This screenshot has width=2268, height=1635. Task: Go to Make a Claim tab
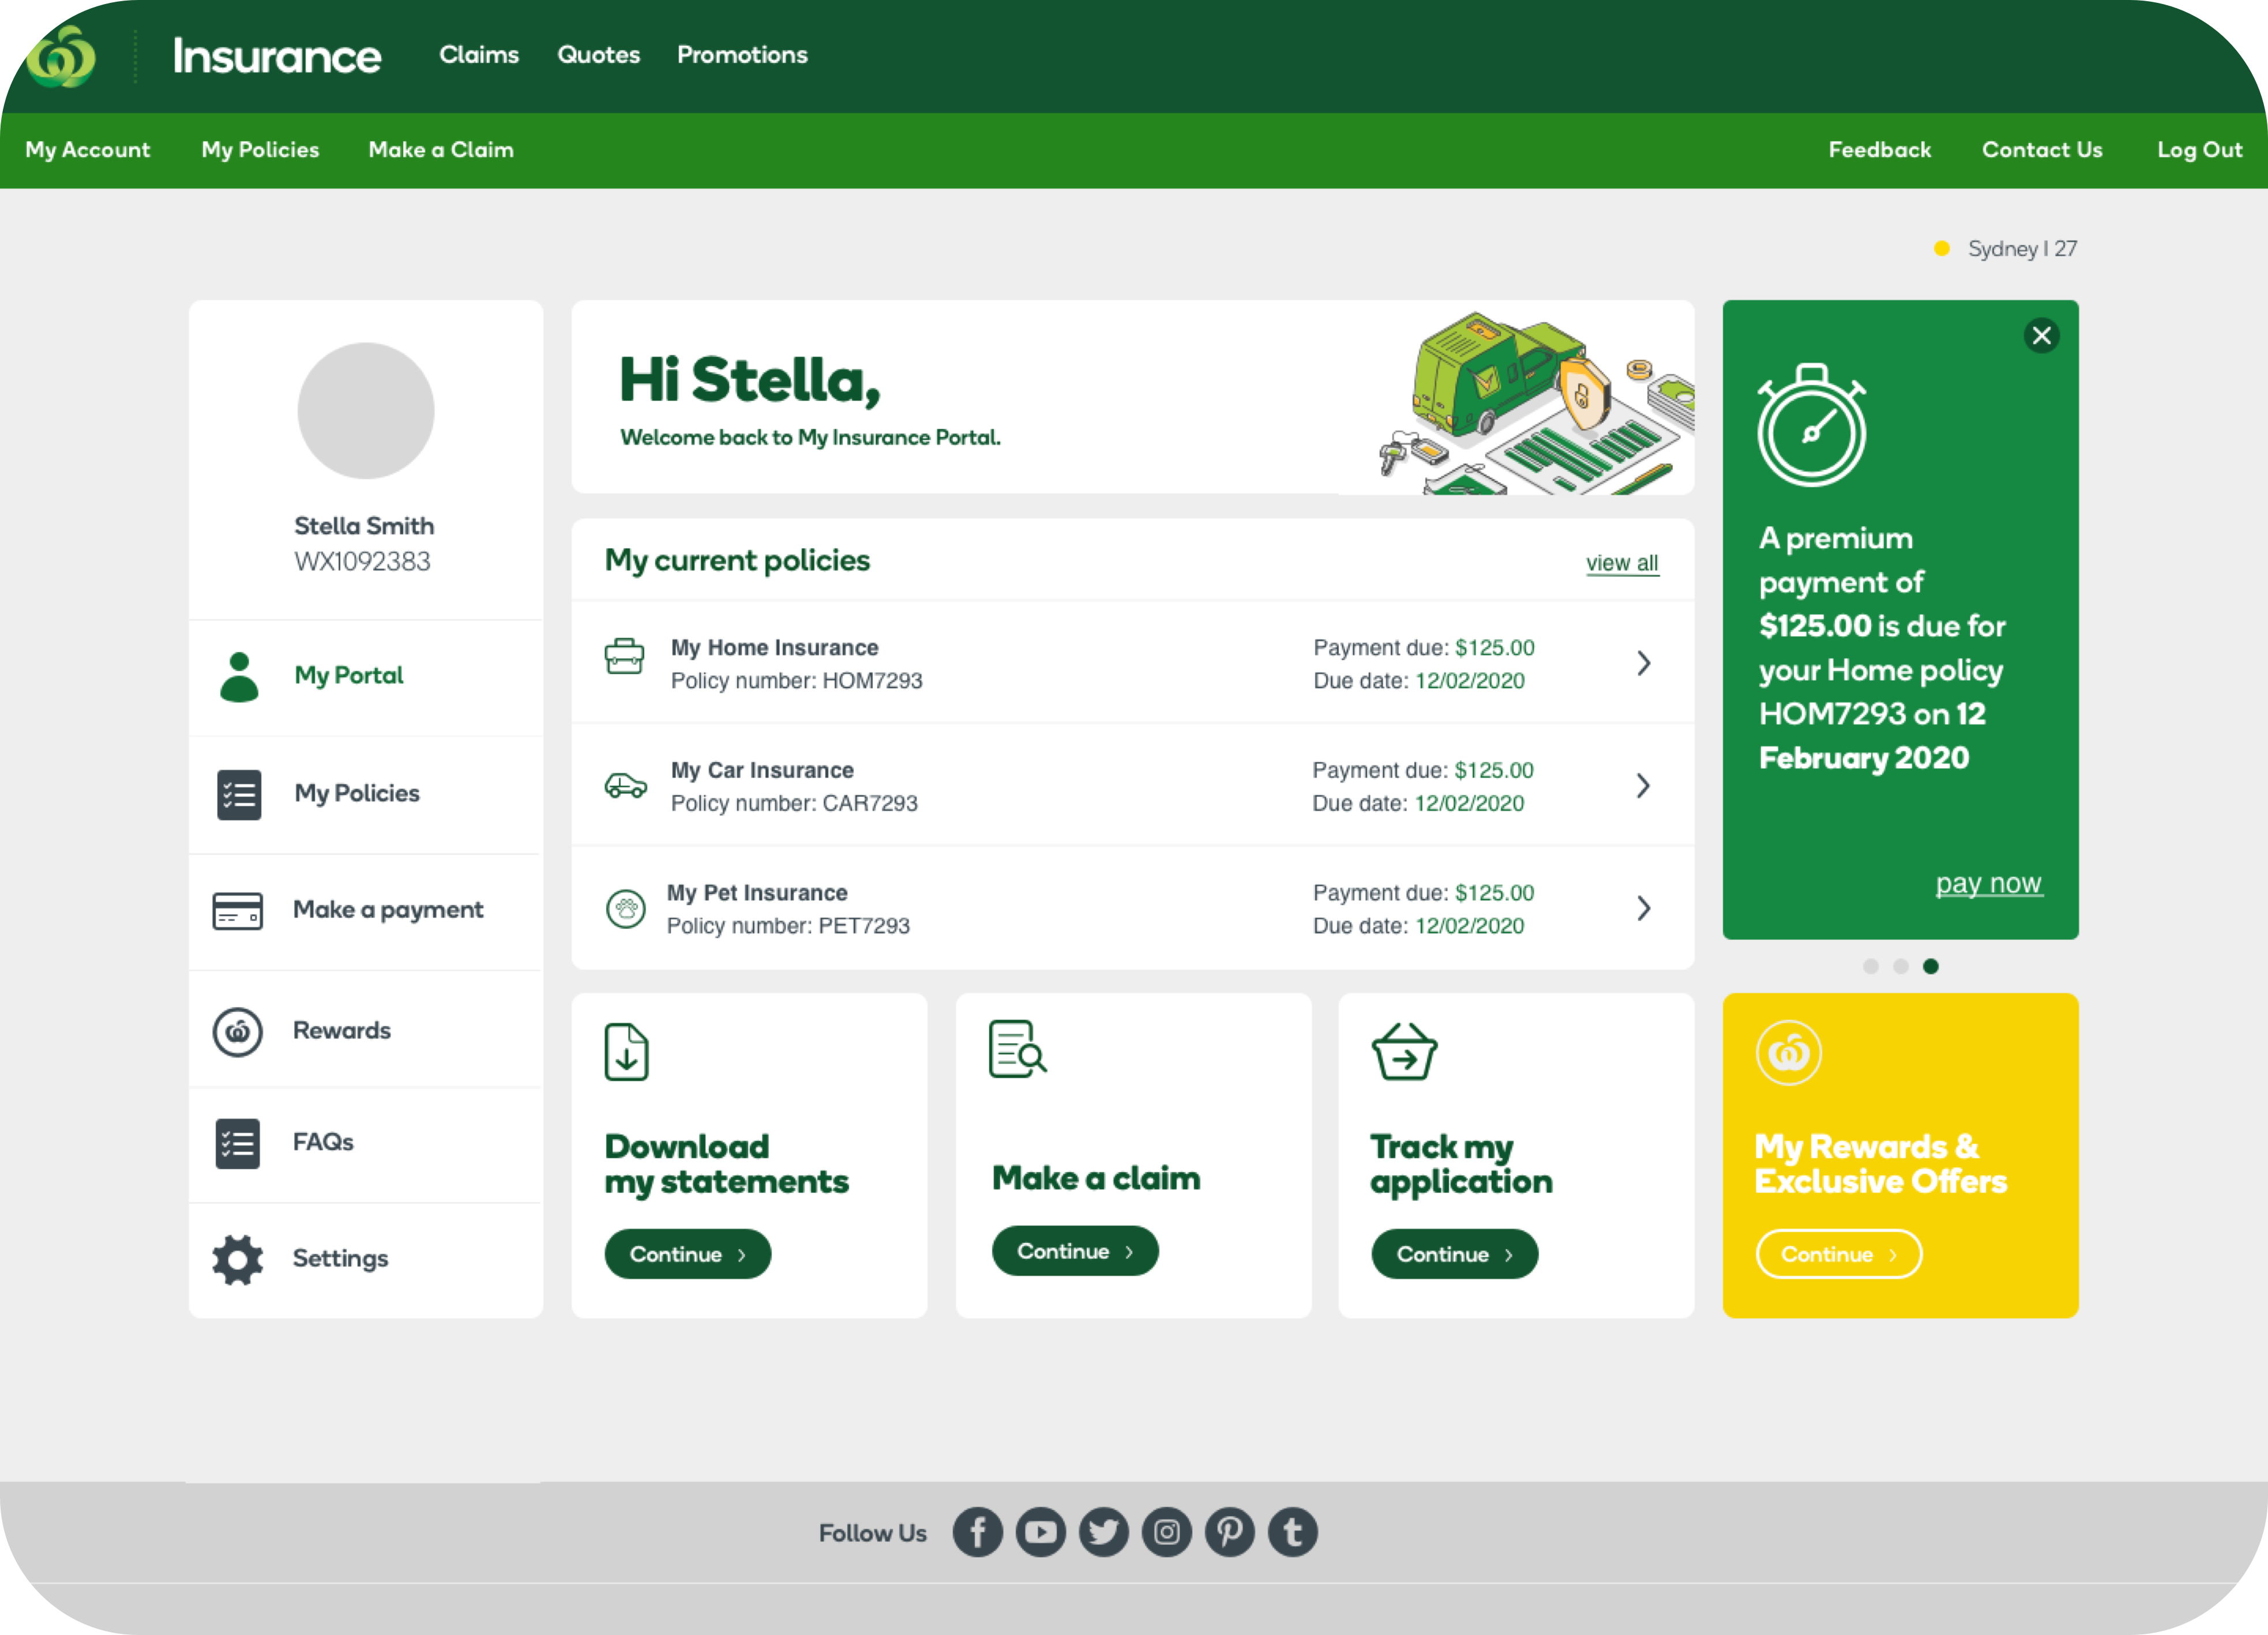[440, 150]
